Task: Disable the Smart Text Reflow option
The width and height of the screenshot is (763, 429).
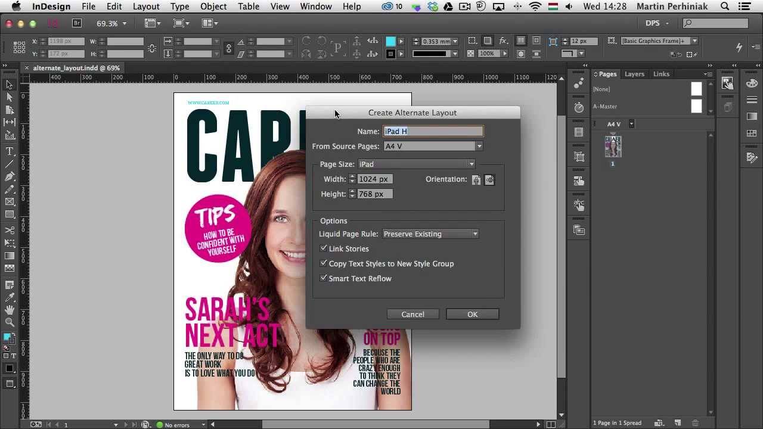Action: pos(324,278)
